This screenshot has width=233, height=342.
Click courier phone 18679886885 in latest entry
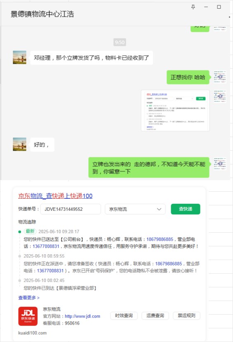click(x=160, y=239)
